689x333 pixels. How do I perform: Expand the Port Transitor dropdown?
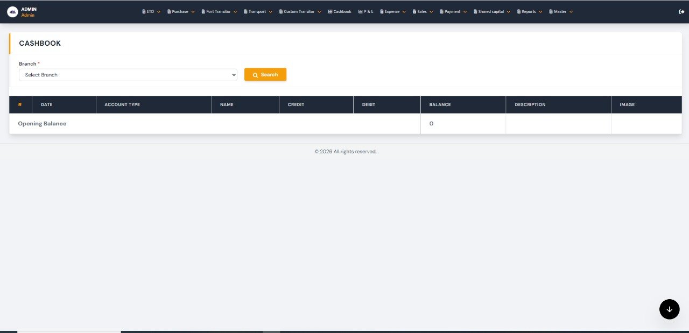tap(235, 11)
